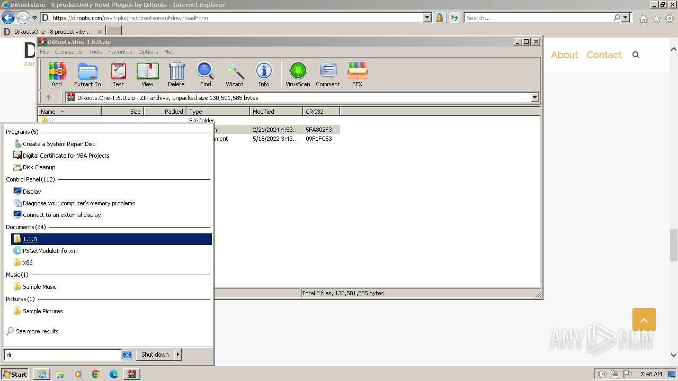Run the Test archive tool

(x=118, y=74)
